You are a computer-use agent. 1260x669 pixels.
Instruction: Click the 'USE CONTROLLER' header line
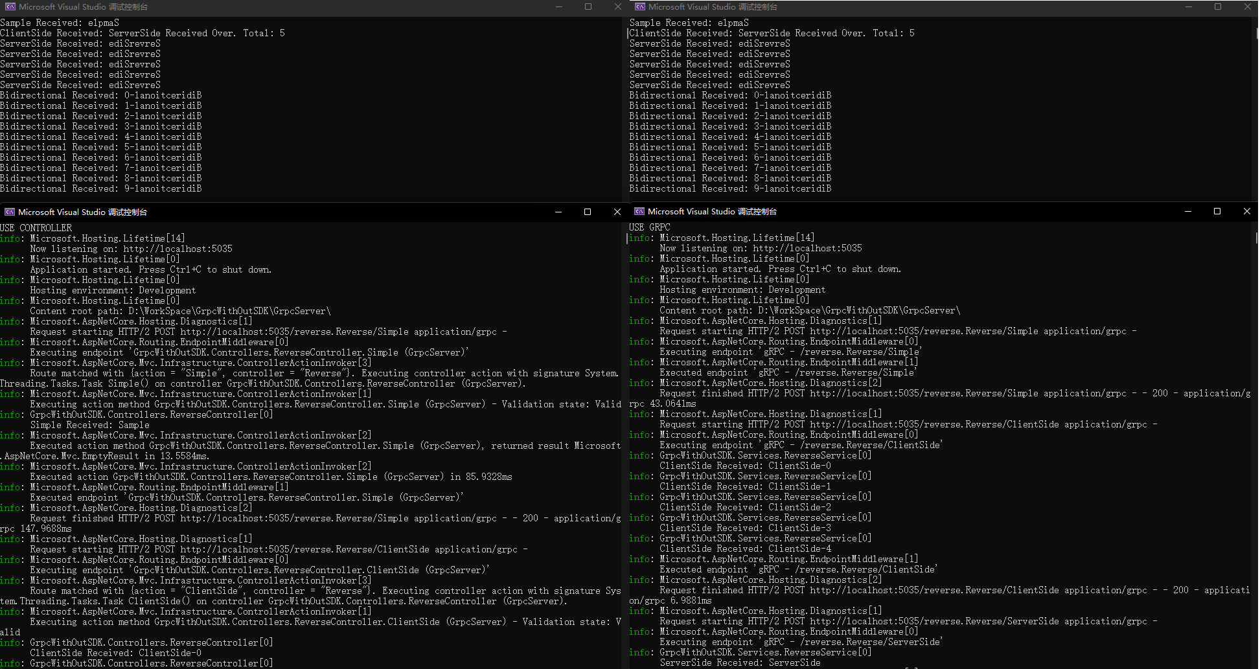[x=36, y=228]
